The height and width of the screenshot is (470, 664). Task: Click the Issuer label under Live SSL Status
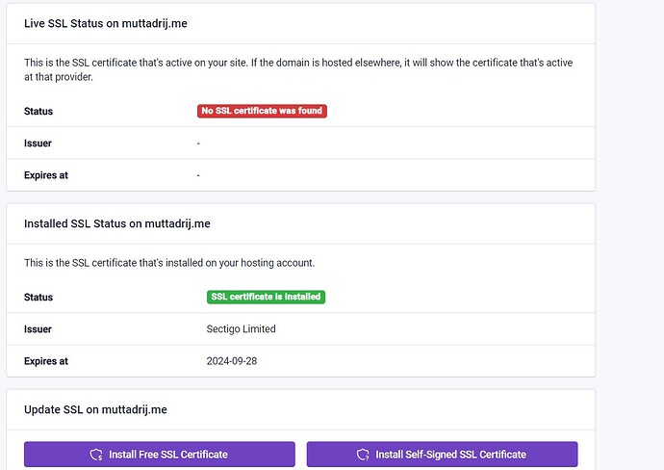tap(38, 144)
